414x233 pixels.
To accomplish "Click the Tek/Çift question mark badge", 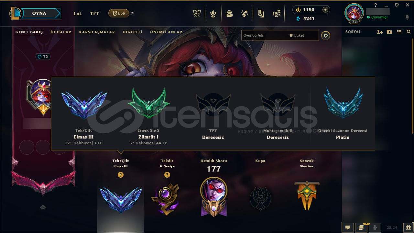I will [121, 175].
